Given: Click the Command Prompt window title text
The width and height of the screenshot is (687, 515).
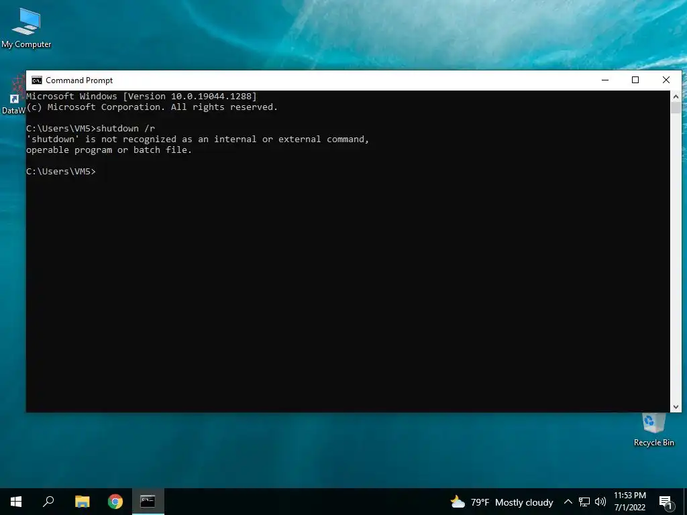Looking at the screenshot, I should (79, 80).
